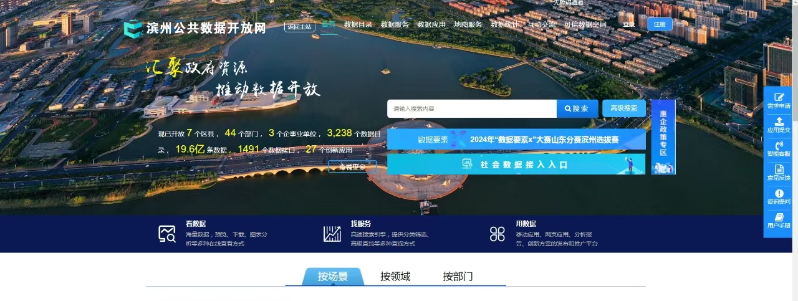798x301 pixels.
Task: Open 智能客服 phone icon in side panel
Action: [x=779, y=145]
